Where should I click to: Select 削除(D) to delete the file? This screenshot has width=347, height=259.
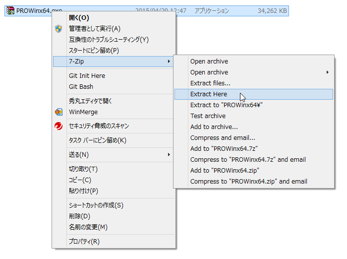coord(79,216)
